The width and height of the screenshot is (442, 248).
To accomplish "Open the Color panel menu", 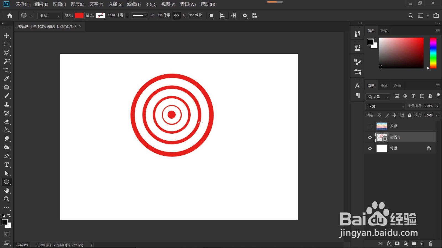I will pos(438,30).
